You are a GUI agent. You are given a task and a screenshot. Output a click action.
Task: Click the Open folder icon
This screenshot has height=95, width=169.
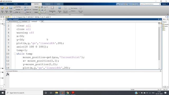click(x=7, y=8)
